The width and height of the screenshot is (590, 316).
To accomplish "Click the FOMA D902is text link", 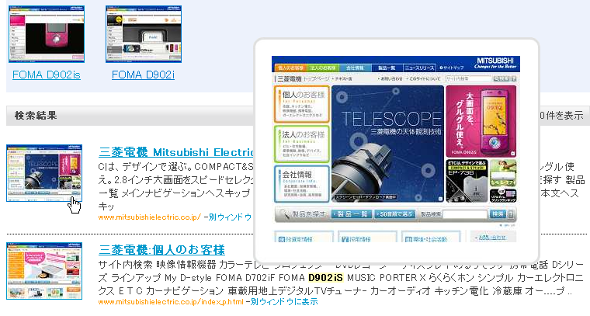I will [x=47, y=75].
